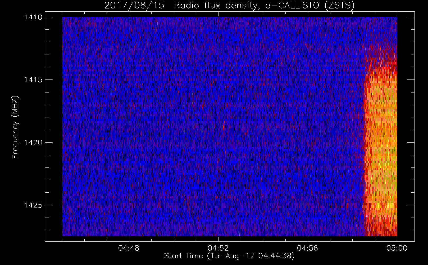Click the 'Frequency (MHZ)' y-axis label
Screen dimensions: 428x265
[15, 127]
